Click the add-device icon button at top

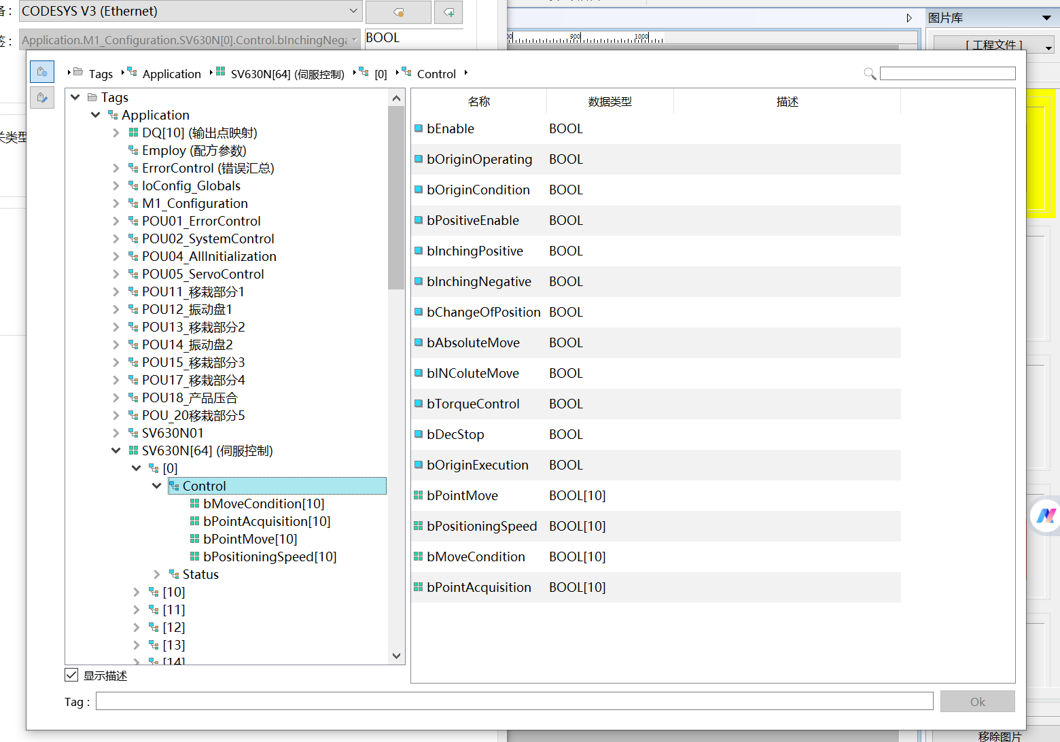coord(448,12)
